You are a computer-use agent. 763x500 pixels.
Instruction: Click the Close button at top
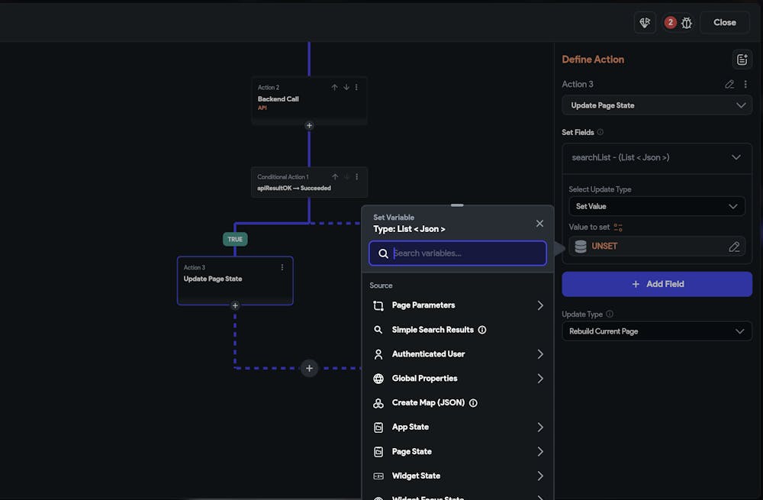click(724, 23)
